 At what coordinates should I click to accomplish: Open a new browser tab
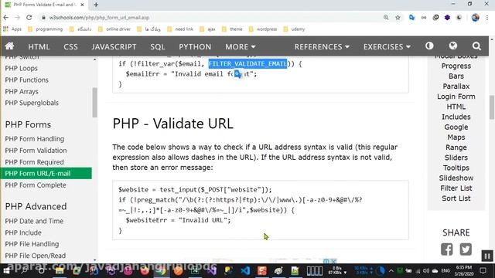(96, 5)
